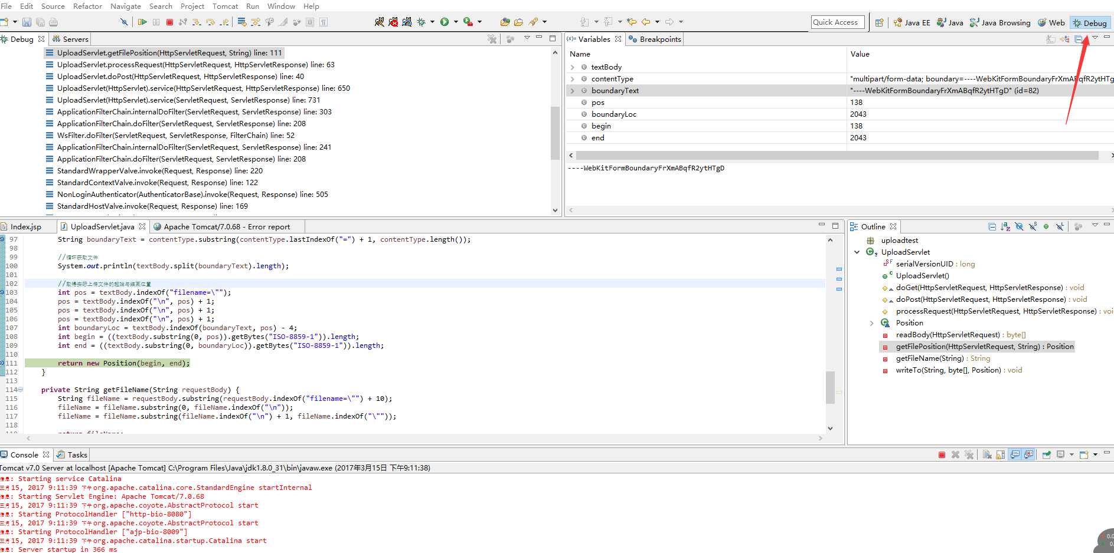Screen dimensions: 1114x553
Task: Click the Suspend debug button
Action: (x=156, y=22)
